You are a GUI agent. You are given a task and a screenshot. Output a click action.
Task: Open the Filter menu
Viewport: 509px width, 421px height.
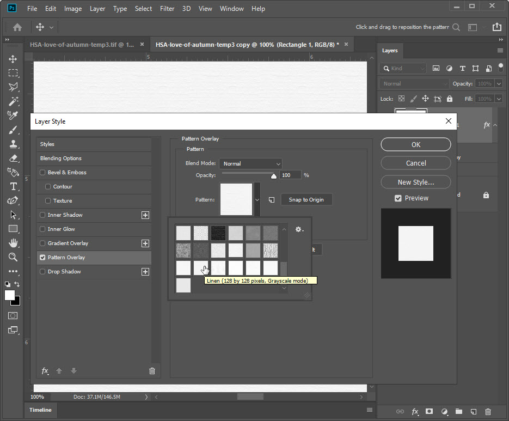(167, 9)
